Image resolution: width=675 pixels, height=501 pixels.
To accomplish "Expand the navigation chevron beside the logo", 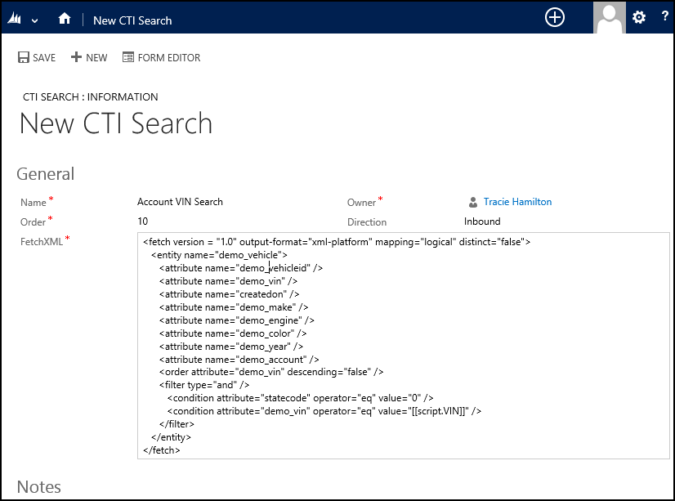I will coord(35,20).
